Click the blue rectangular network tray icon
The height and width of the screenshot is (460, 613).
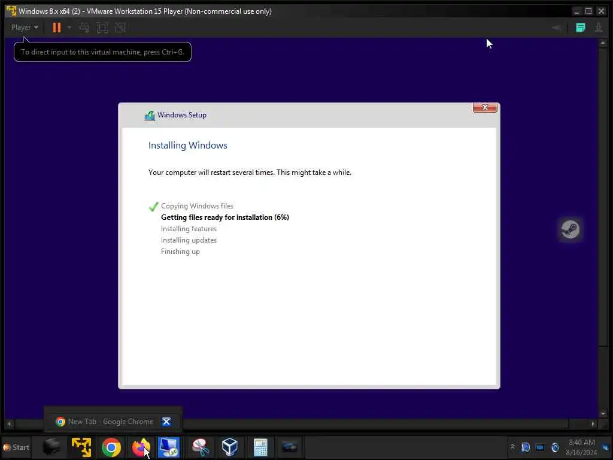tap(540, 447)
